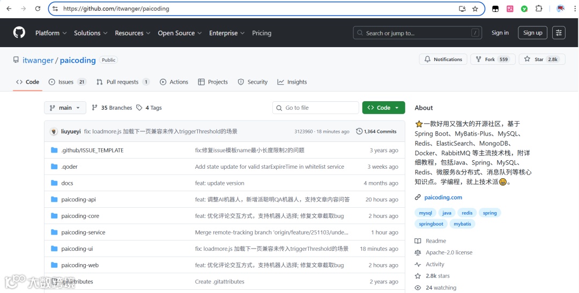Expand the Open Source menu
Screen dimensions: 579x293
click(x=180, y=33)
